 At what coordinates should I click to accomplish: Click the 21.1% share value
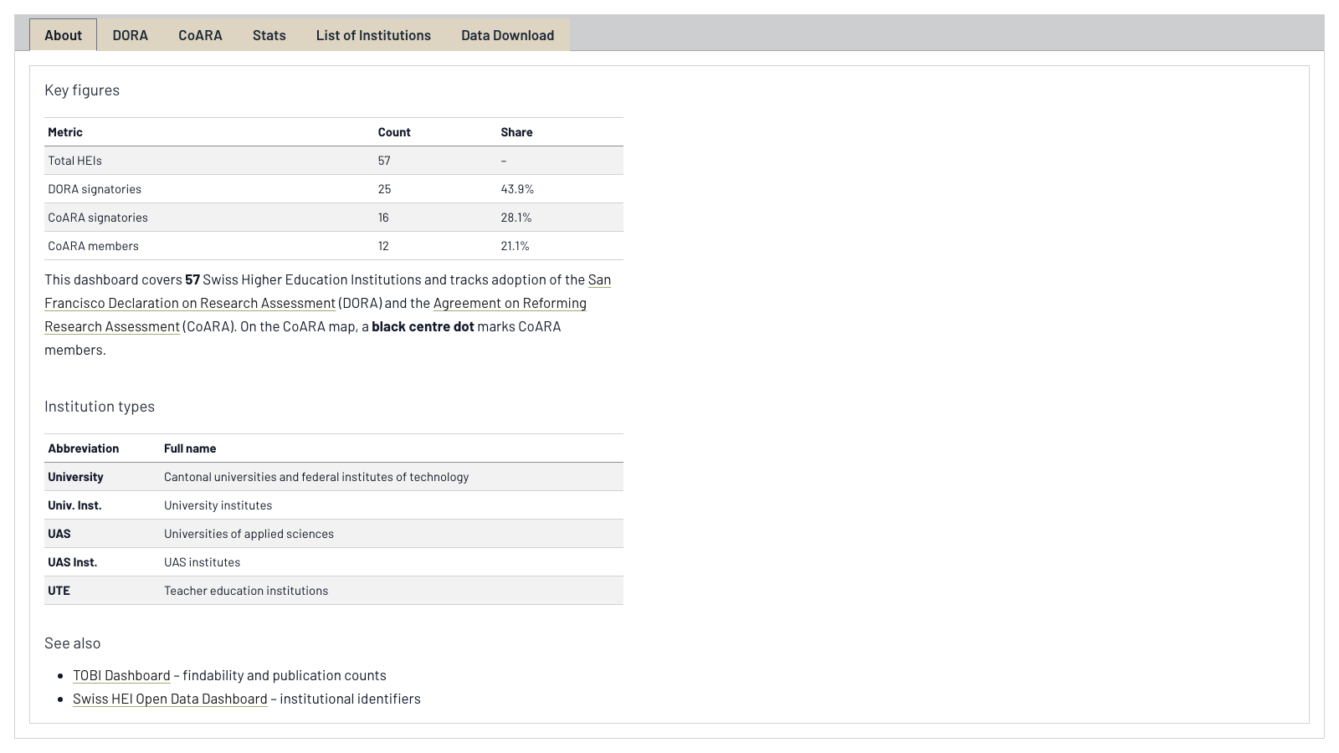coord(516,246)
